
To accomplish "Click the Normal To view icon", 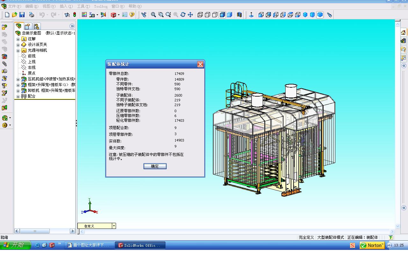I will pyautogui.click(x=251, y=15).
